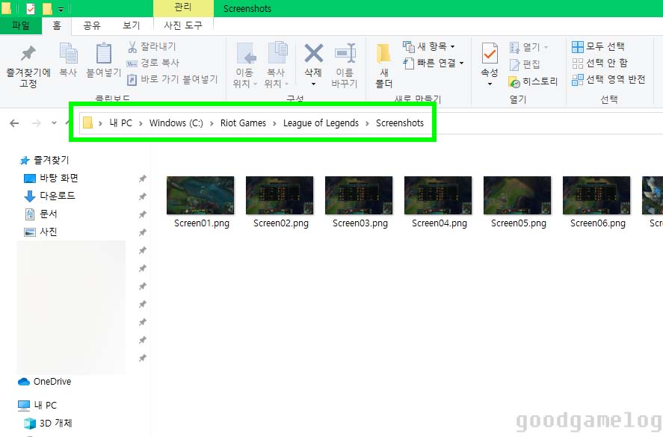Choose 경로 복사 (Copy path)
Image resolution: width=663 pixels, height=437 pixels.
[x=153, y=63]
